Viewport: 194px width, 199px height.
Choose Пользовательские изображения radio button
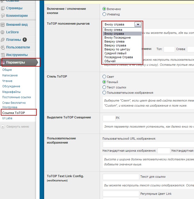tap(104, 93)
